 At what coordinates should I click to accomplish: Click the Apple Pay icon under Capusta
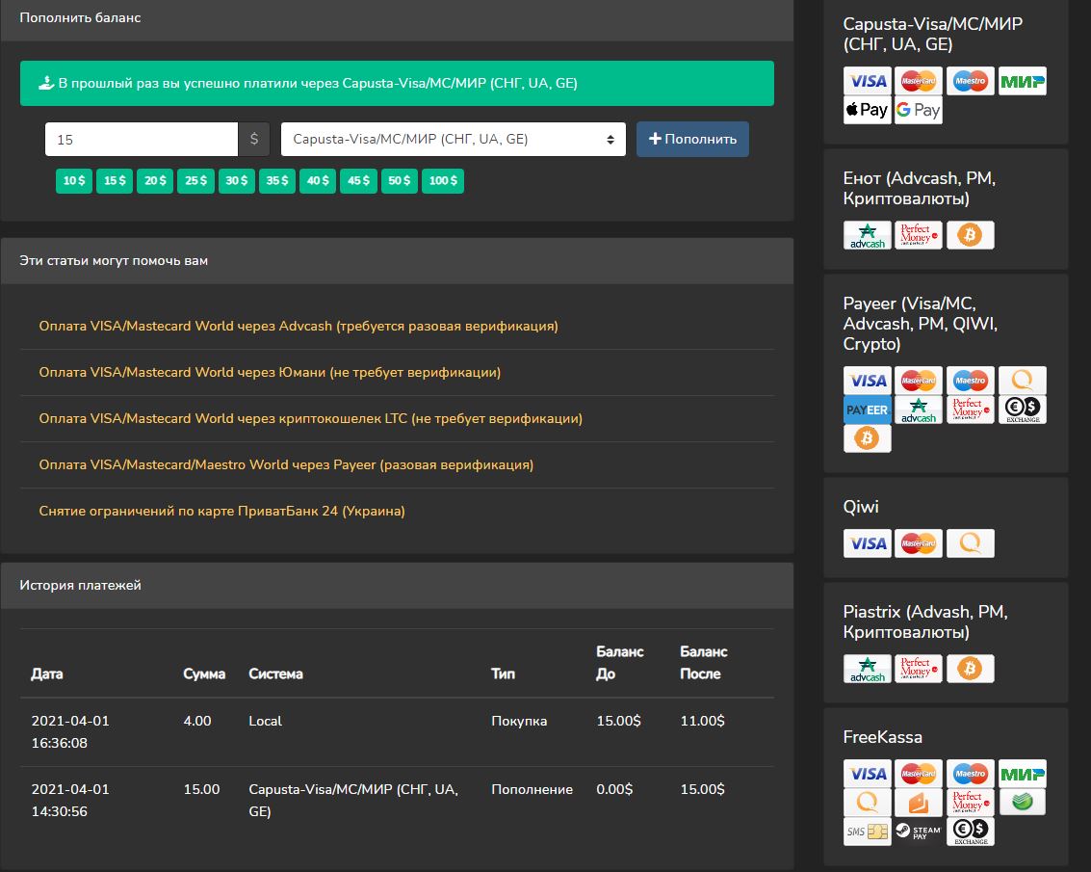[867, 110]
